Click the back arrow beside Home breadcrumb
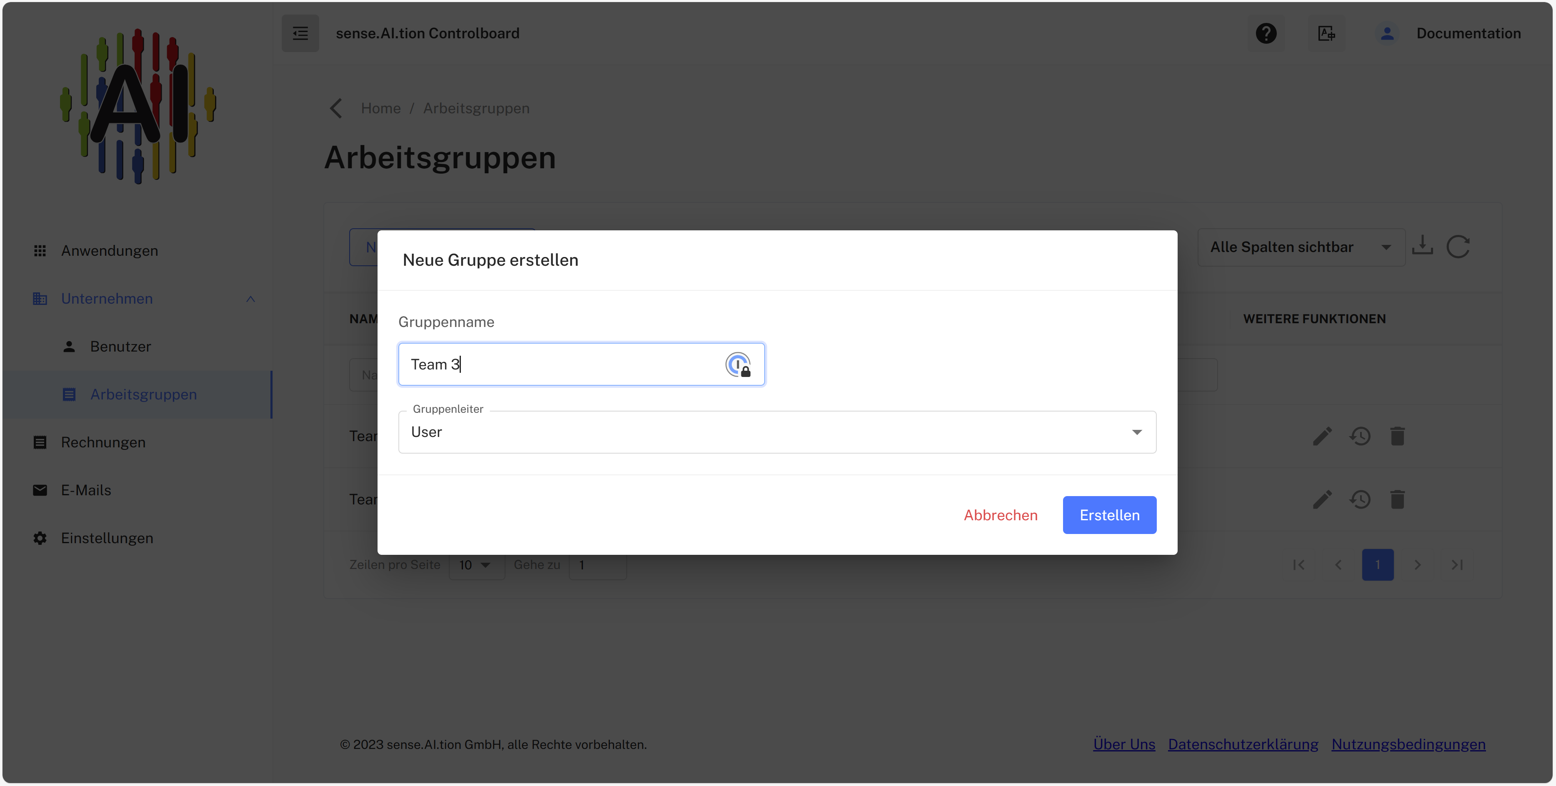This screenshot has height=786, width=1556. click(336, 109)
